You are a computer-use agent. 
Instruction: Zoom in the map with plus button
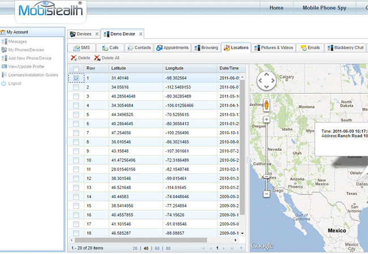pos(266,120)
